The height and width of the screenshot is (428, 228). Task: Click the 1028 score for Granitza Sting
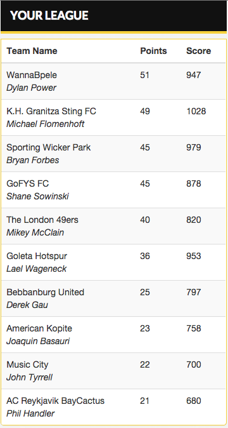(196, 111)
